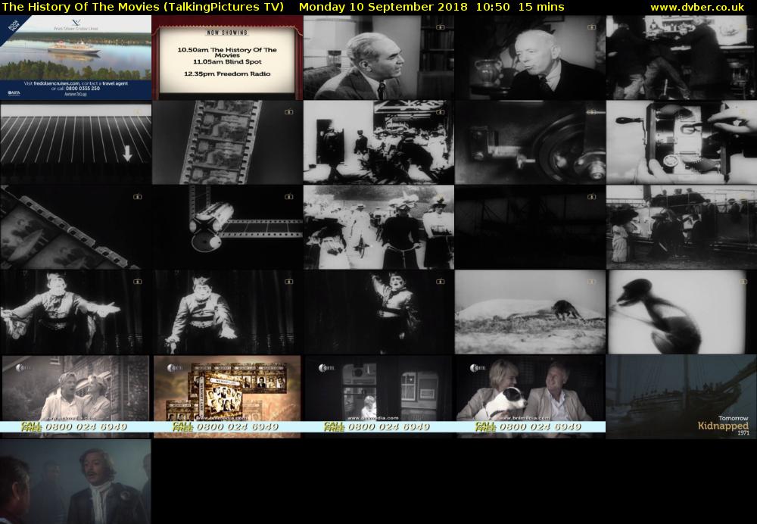
Task: Open the man in white cravat thumbnail
Action: point(76,482)
